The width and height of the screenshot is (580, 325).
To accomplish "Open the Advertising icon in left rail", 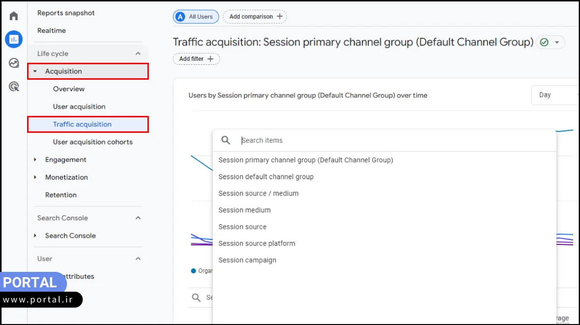I will (x=14, y=86).
